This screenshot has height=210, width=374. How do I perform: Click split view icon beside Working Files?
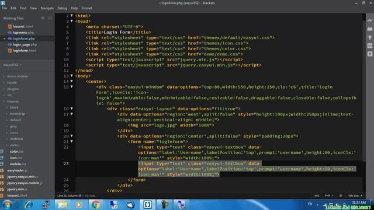50,18
